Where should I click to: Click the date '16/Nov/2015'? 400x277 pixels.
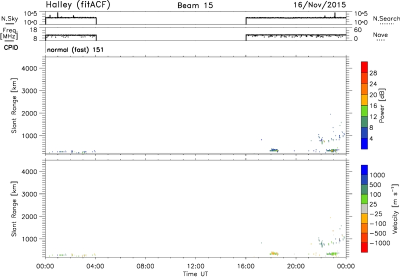tap(319, 5)
